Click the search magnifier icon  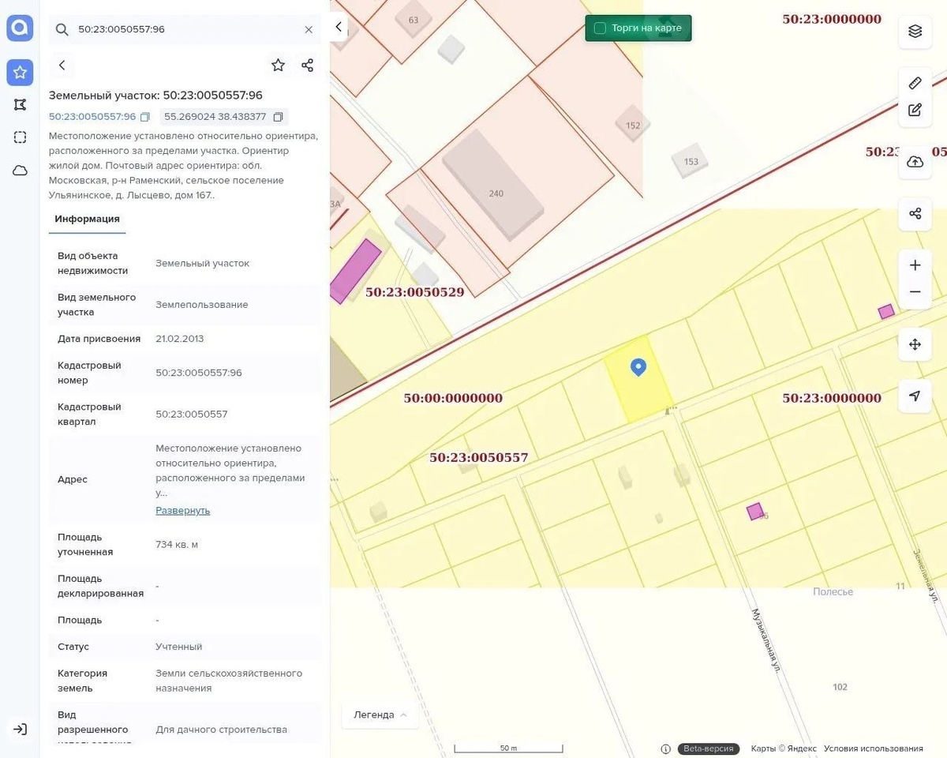[x=62, y=29]
